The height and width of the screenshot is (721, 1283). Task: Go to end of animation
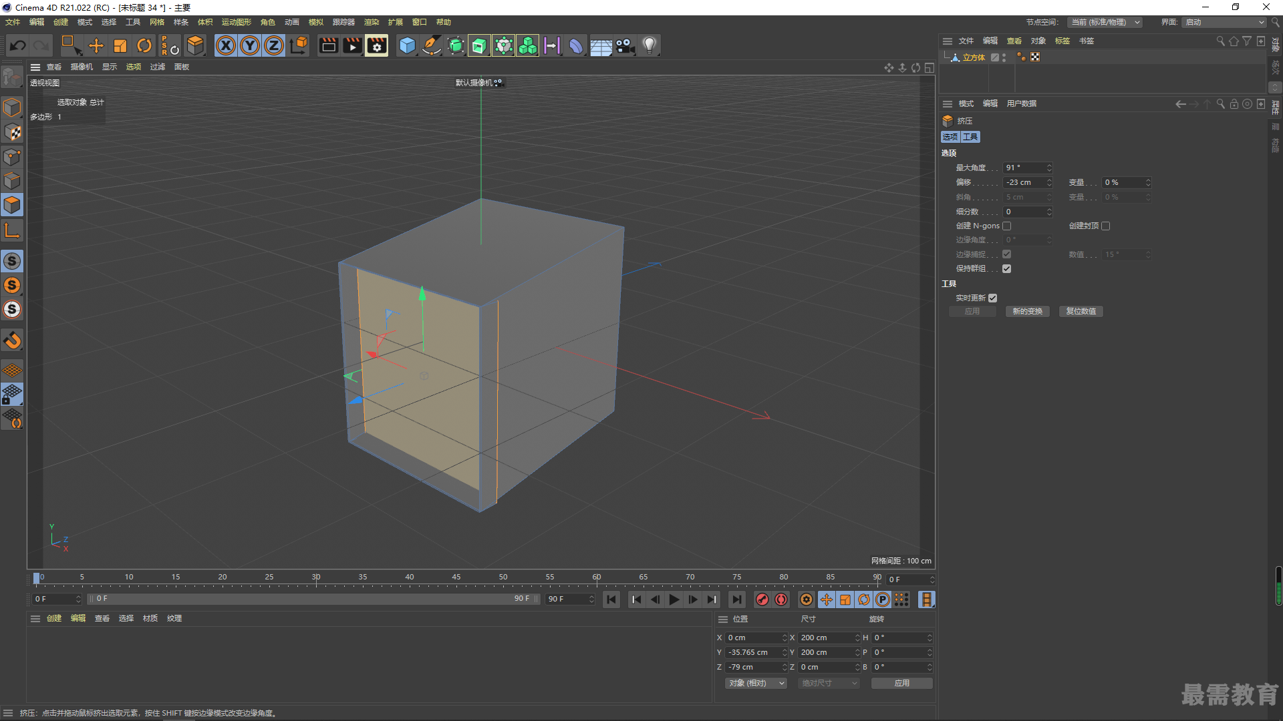736,599
